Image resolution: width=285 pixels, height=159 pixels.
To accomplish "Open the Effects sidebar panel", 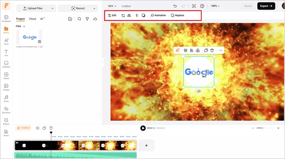I will click(6, 121).
